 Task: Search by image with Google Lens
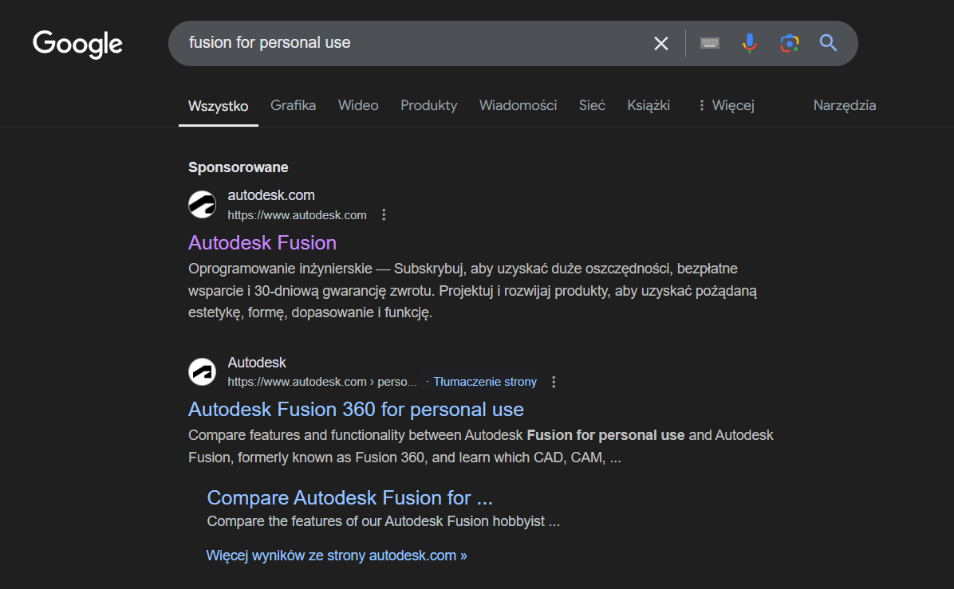(x=789, y=43)
